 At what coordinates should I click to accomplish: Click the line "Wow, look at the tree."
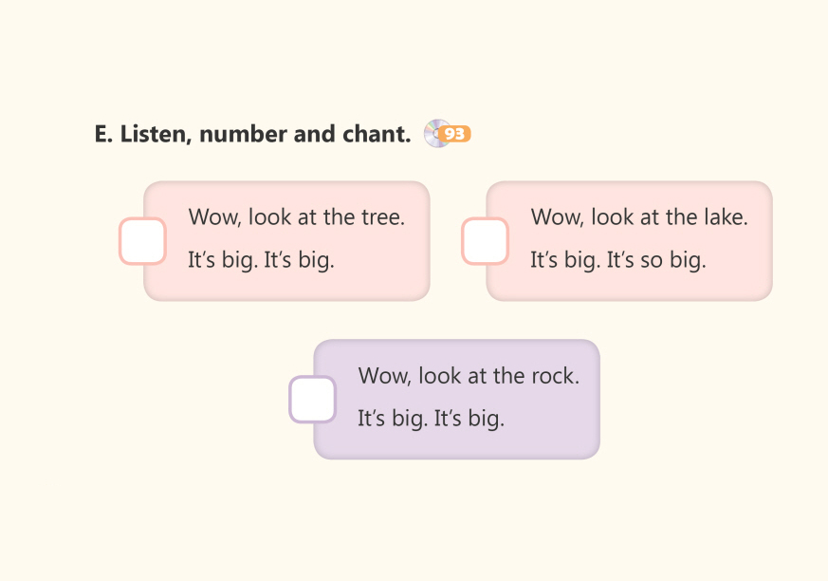click(296, 217)
